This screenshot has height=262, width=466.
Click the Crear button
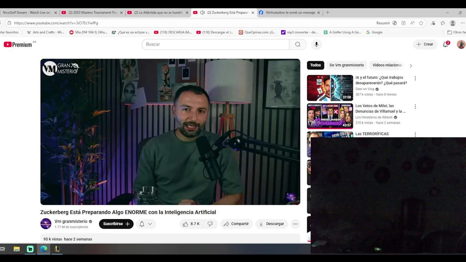click(x=425, y=44)
